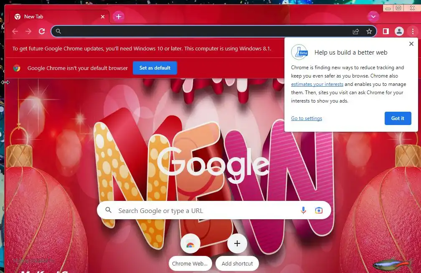The height and width of the screenshot is (273, 421).
Task: Click the Set as default button
Action: click(155, 68)
